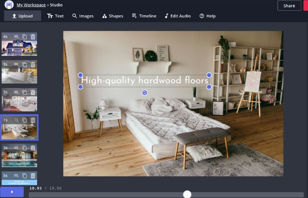
Task: Delete the selected 1s bedroom scene
Action: (33, 121)
